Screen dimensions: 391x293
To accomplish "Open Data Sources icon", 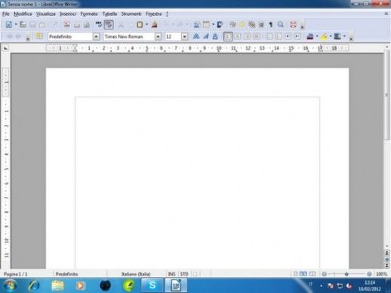I will (x=261, y=25).
